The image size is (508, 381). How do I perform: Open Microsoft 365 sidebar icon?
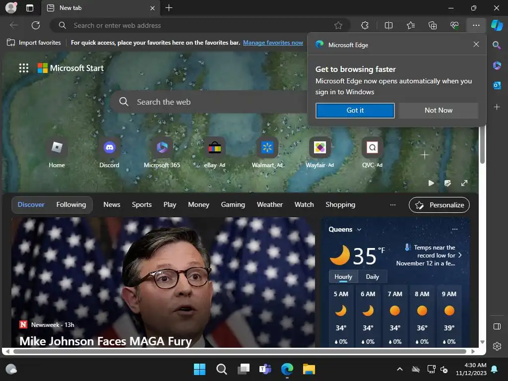[497, 65]
